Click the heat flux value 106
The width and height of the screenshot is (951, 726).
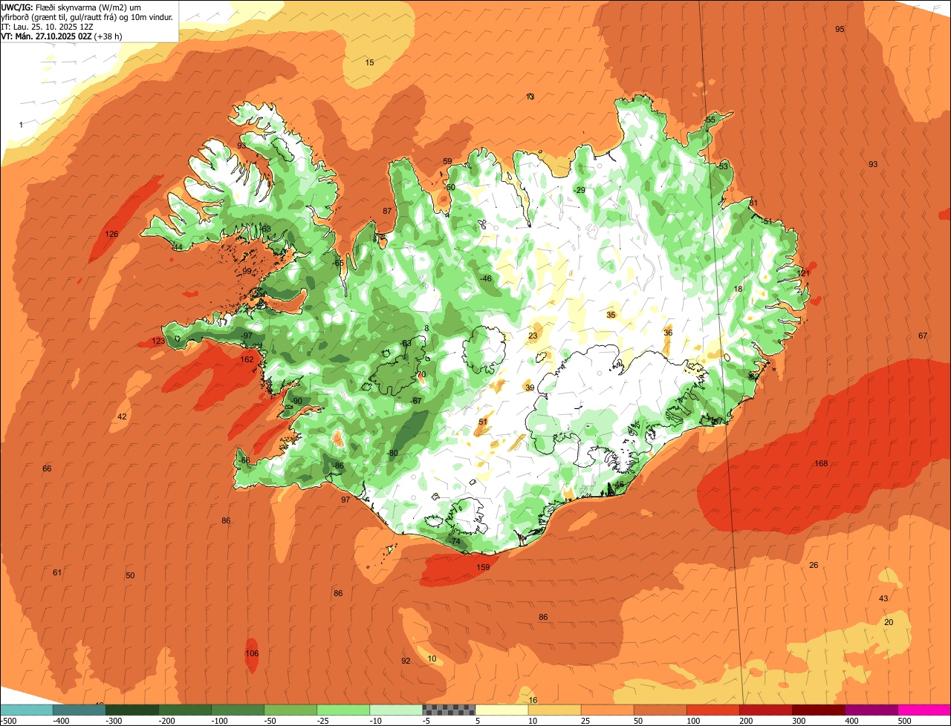(252, 654)
